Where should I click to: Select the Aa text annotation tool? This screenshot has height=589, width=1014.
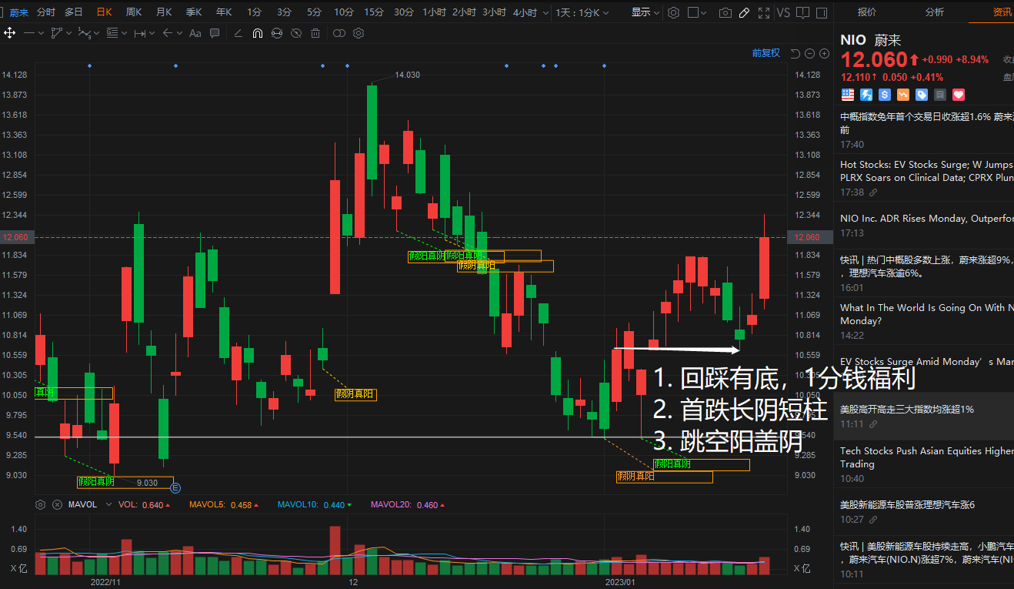point(195,33)
